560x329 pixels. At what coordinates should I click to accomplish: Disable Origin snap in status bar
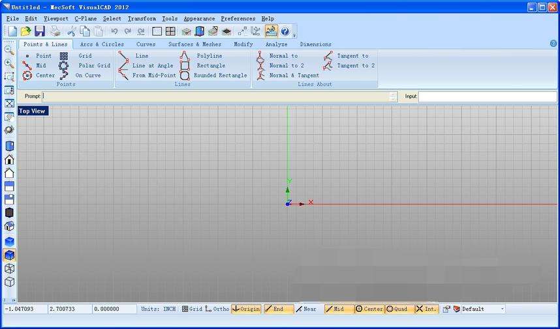pyautogui.click(x=246, y=309)
